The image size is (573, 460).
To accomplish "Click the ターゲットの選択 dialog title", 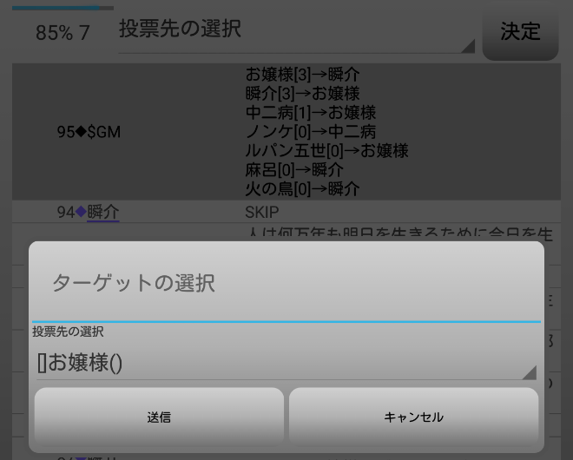I will click(x=134, y=283).
